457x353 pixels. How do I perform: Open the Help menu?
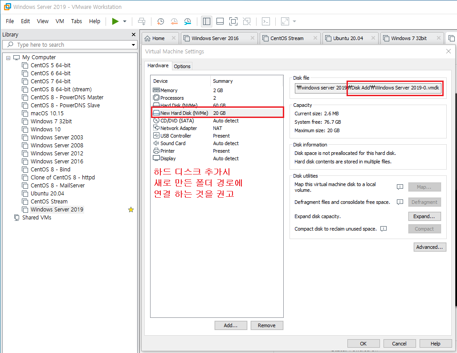point(94,21)
